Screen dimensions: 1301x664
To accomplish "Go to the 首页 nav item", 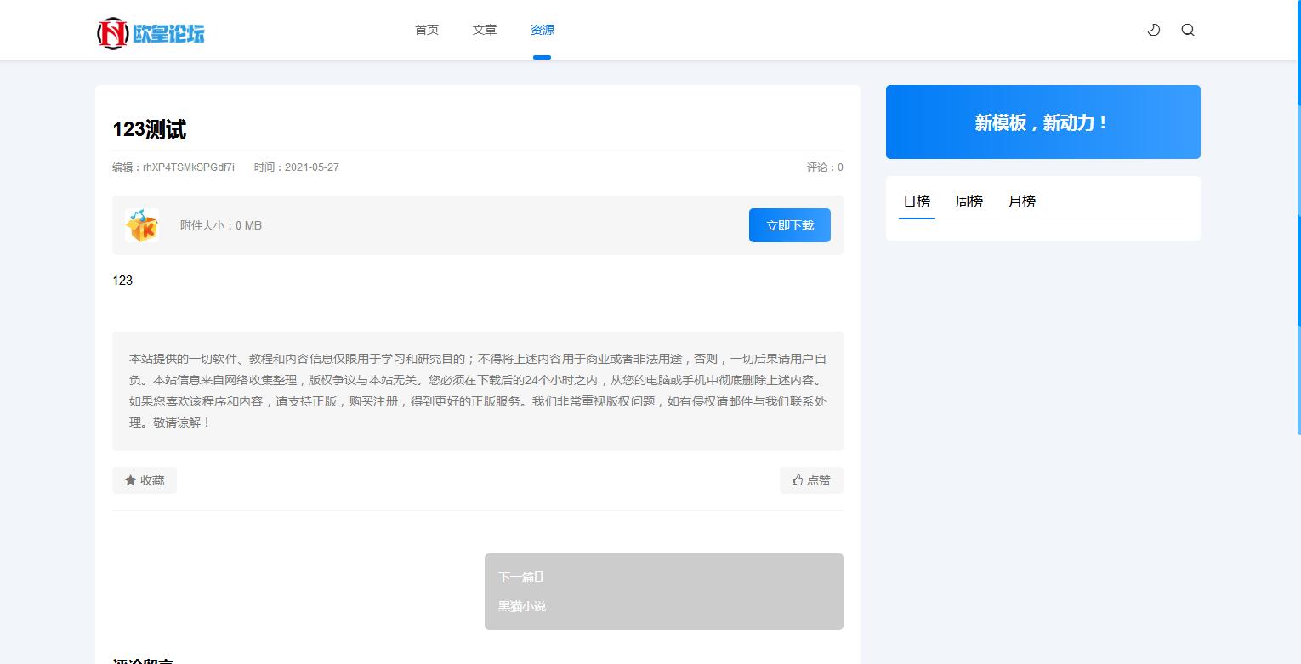I will [x=427, y=30].
